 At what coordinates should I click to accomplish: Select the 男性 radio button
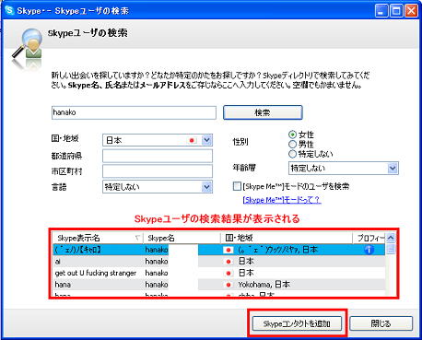pyautogui.click(x=292, y=144)
